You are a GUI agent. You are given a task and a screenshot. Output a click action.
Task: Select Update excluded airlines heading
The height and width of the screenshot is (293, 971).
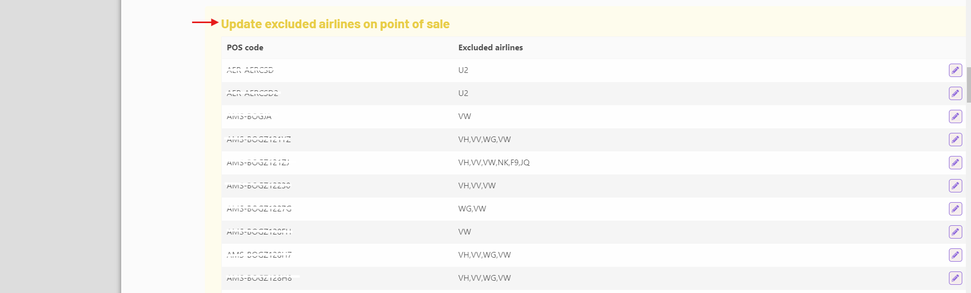tap(335, 24)
